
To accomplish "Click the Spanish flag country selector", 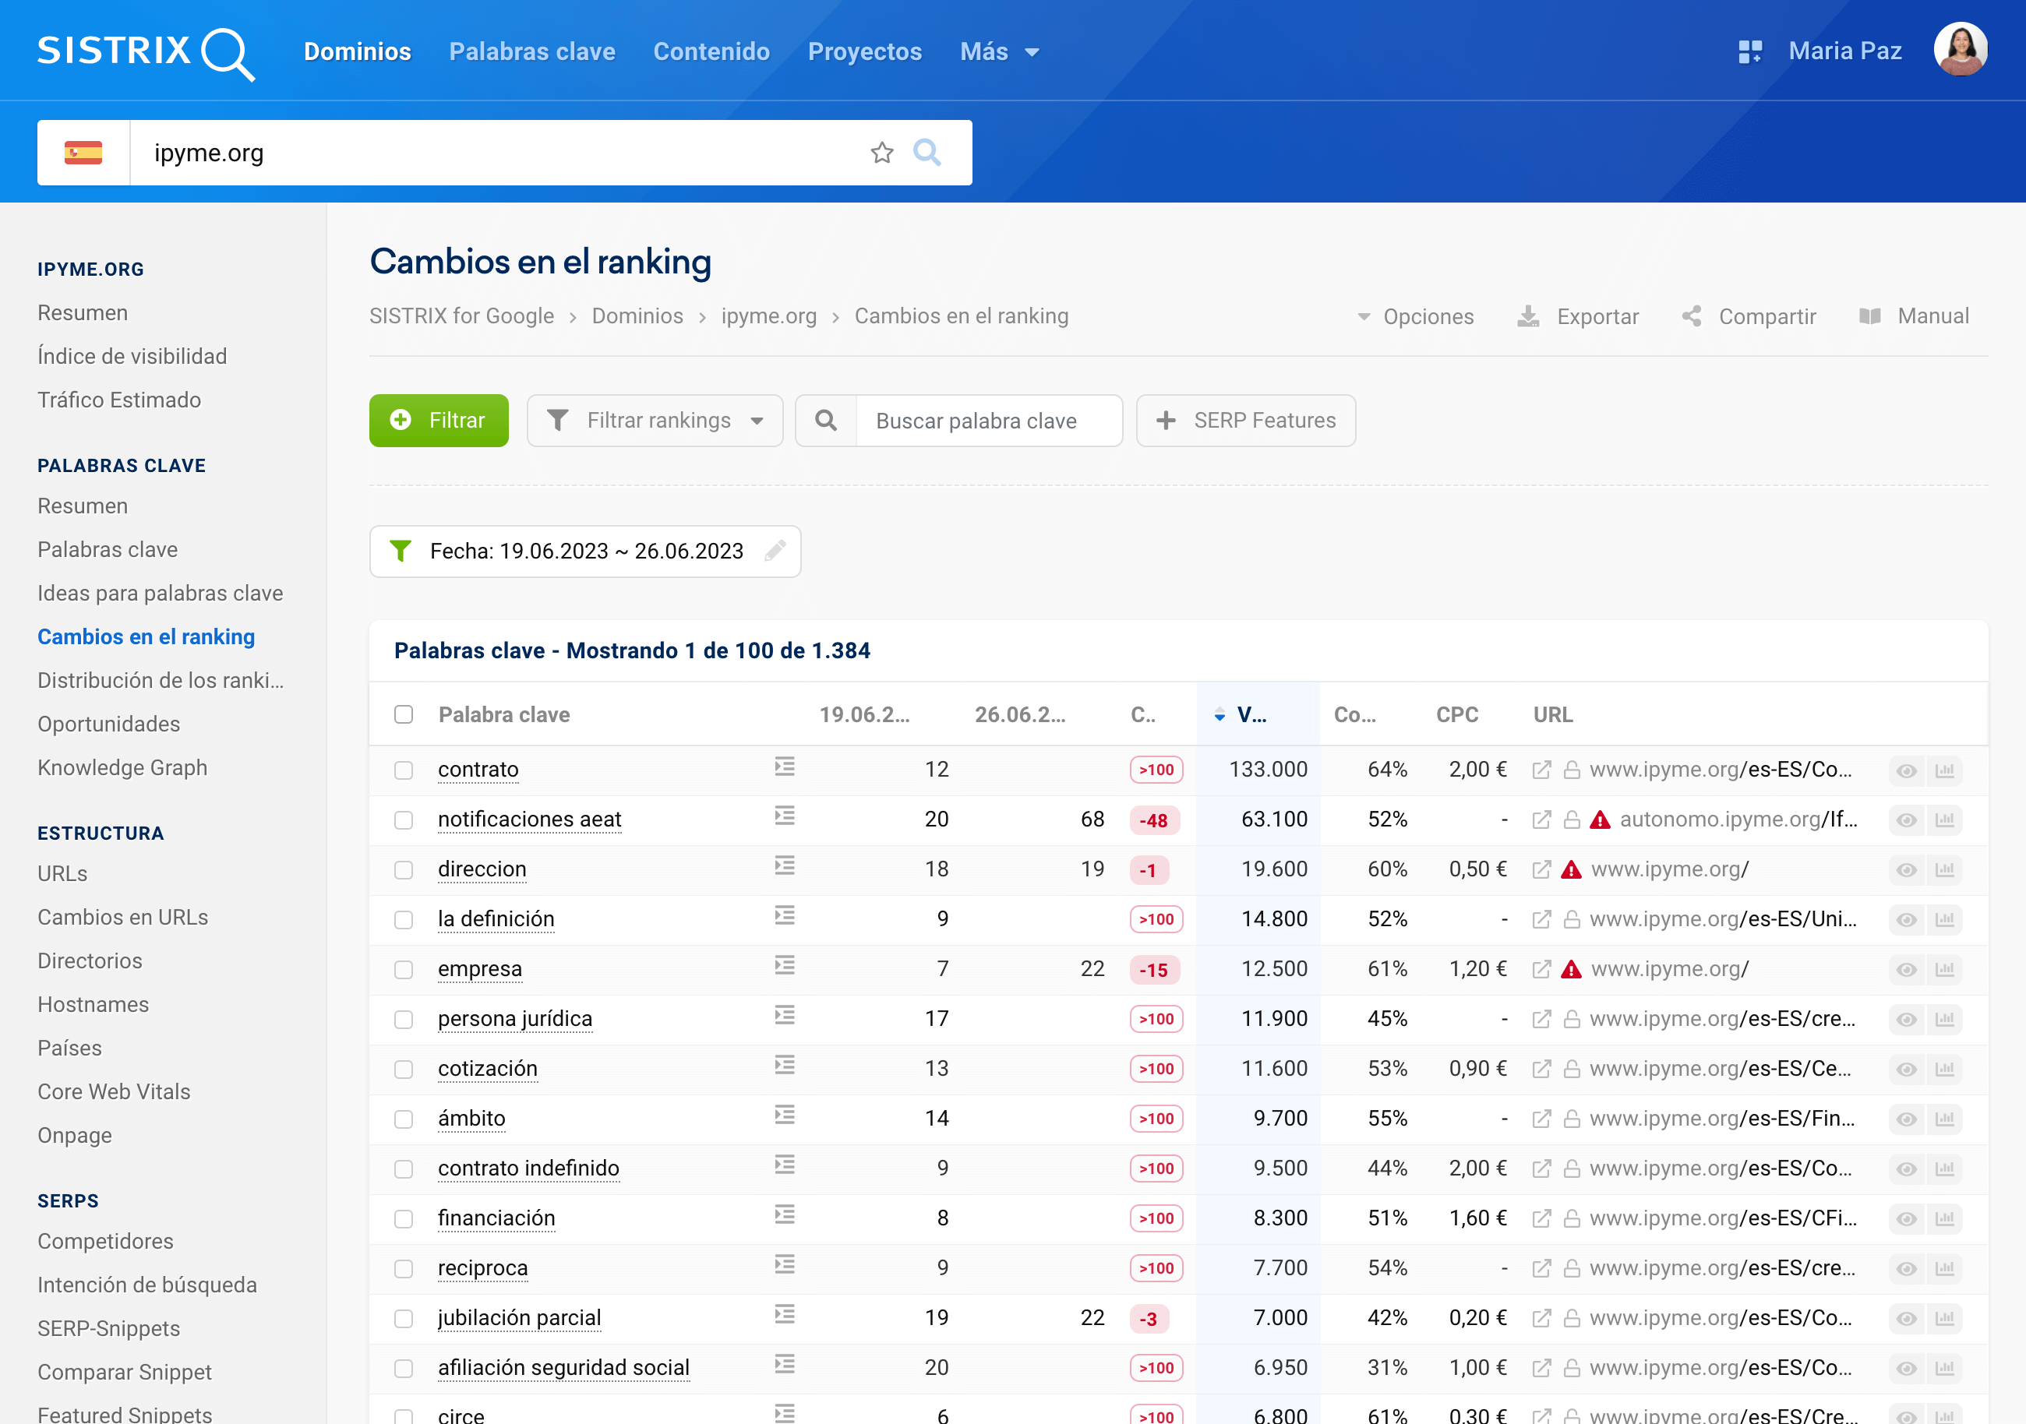I will 83,153.
